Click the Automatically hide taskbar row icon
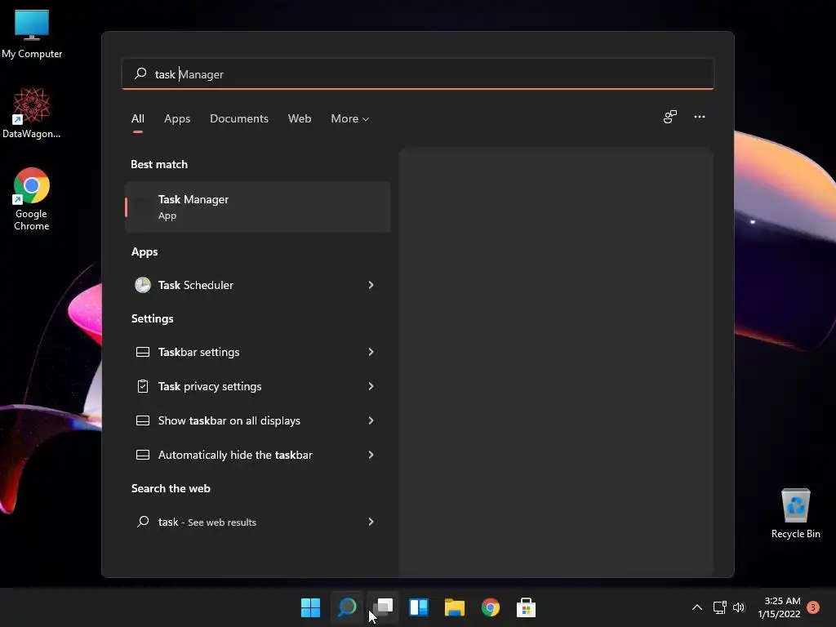The image size is (836, 627). click(x=142, y=455)
